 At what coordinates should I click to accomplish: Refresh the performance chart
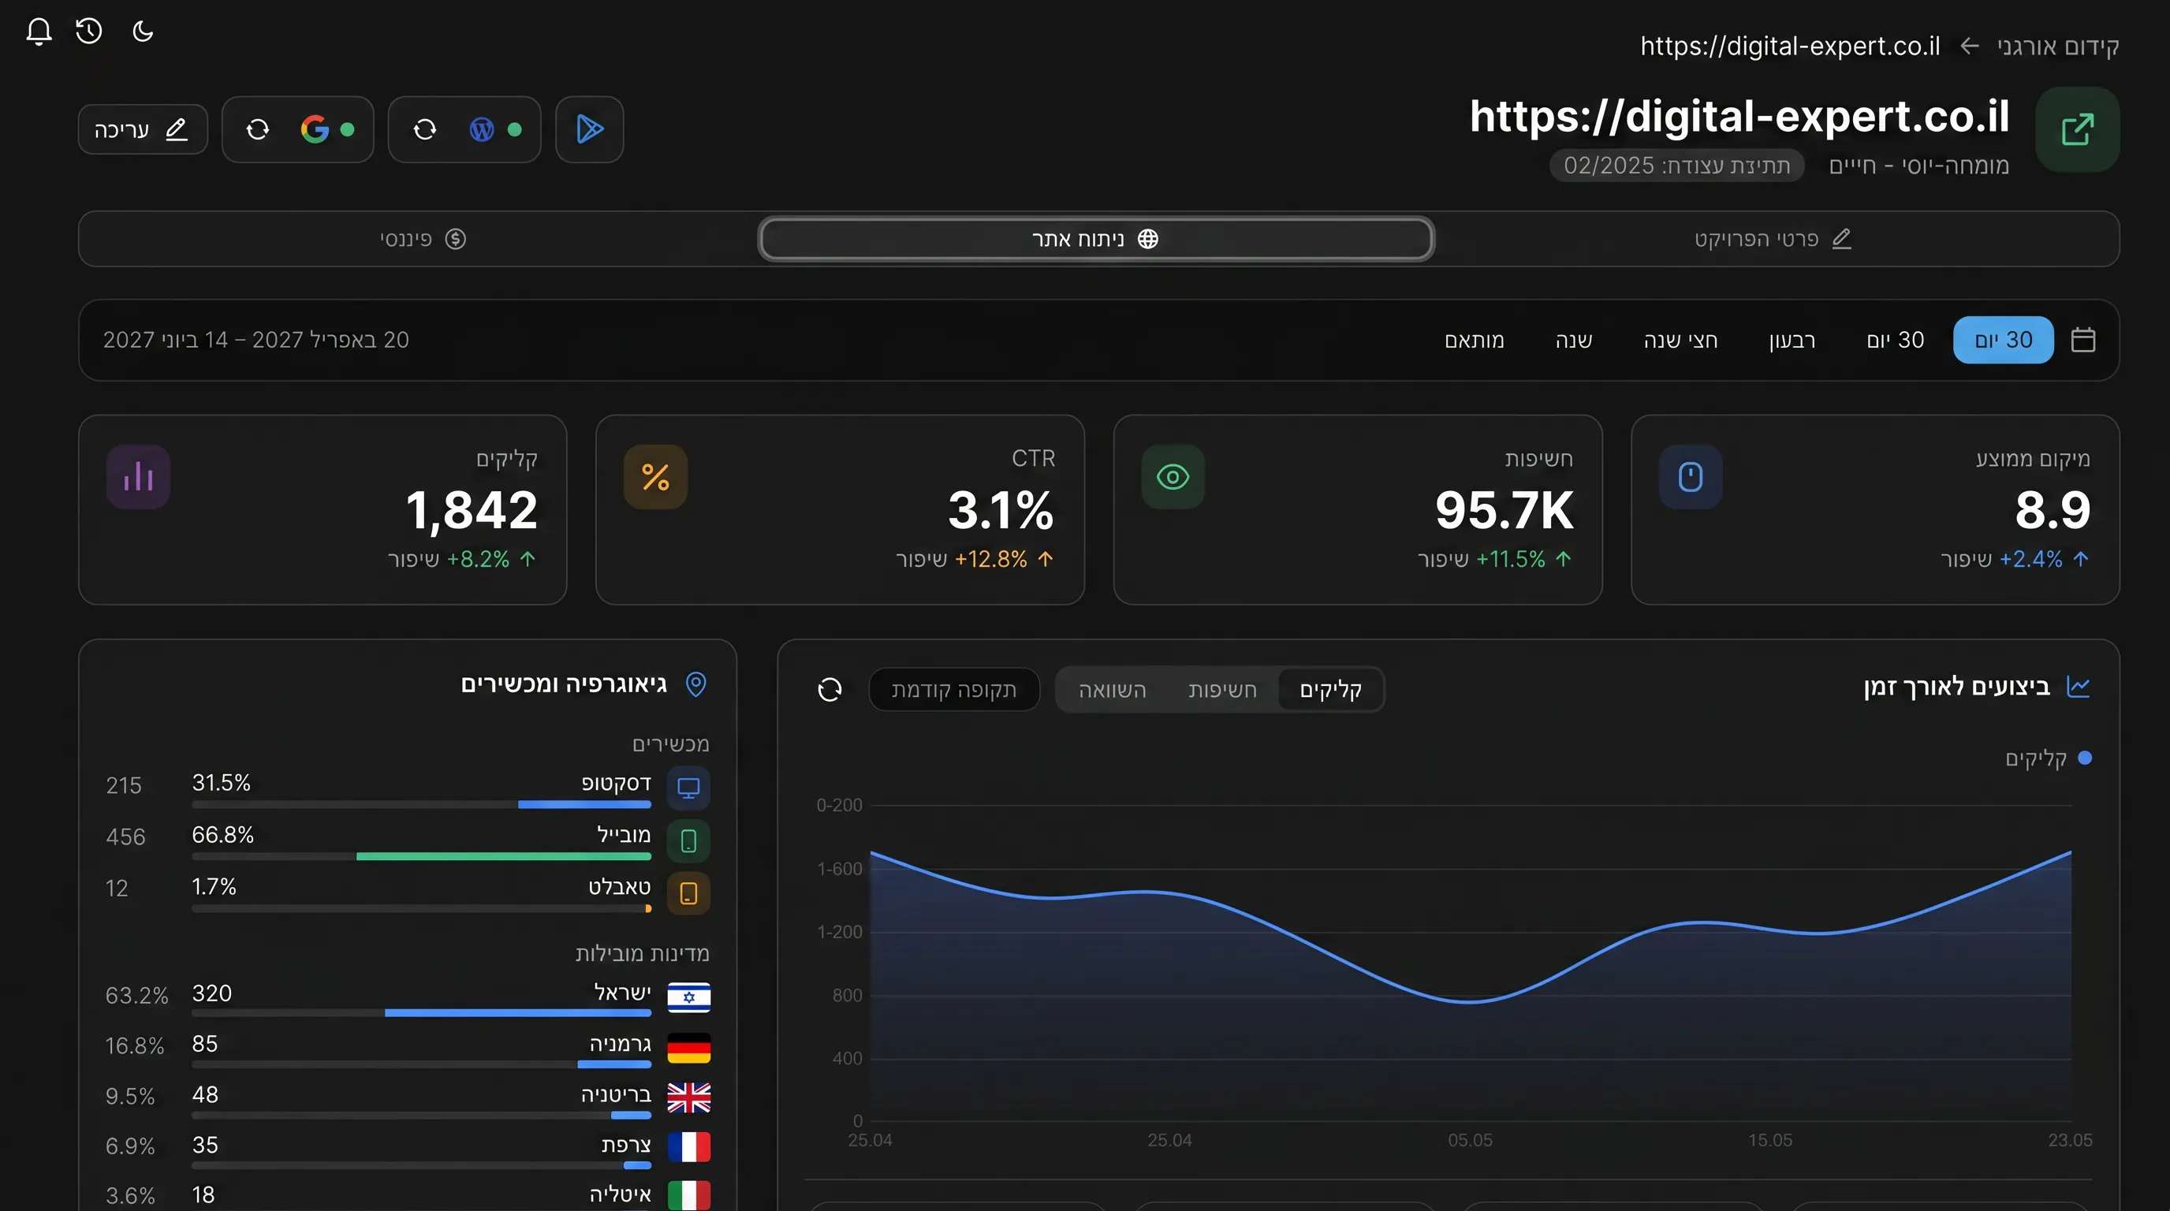(x=830, y=691)
